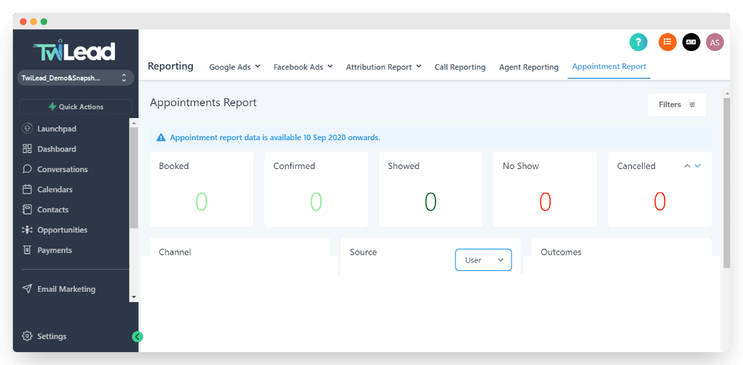Click the No Show appointments card
This screenshot has width=743, height=365.
[545, 189]
